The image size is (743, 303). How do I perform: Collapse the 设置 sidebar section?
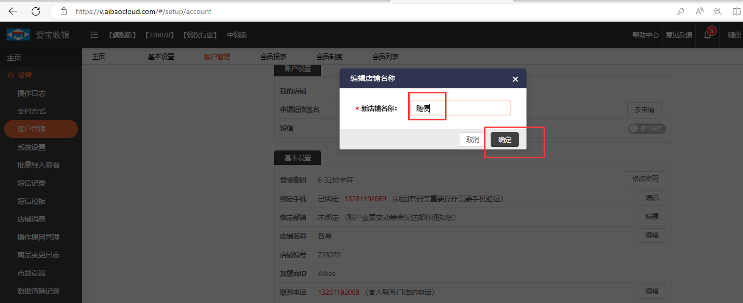(x=72, y=75)
